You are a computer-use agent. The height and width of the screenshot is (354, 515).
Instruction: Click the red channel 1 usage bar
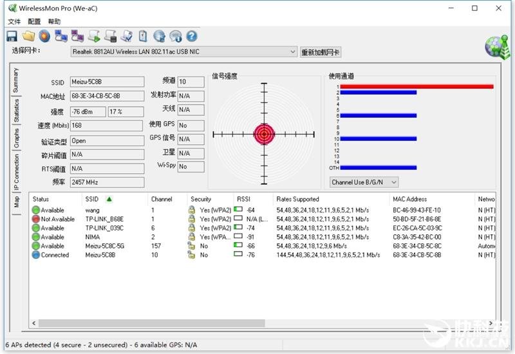click(x=417, y=87)
